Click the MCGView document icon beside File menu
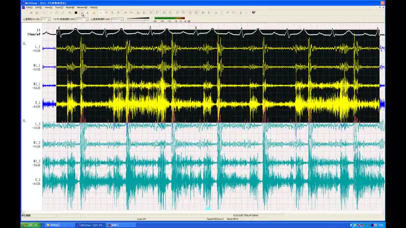Viewport: 406px width, 228px height. click(23, 7)
